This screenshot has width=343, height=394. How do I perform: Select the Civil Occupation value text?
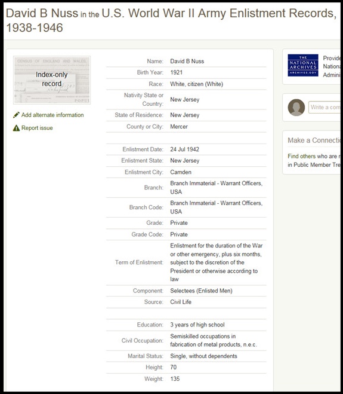(x=214, y=340)
